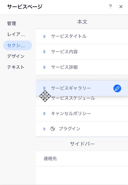Click the plugin icon next to プラグイン
Screen dimensions: 128x185
(x=53, y=128)
